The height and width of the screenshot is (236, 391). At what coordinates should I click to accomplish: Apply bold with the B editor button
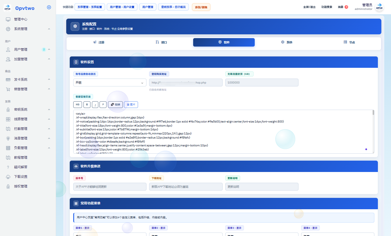[87, 104]
